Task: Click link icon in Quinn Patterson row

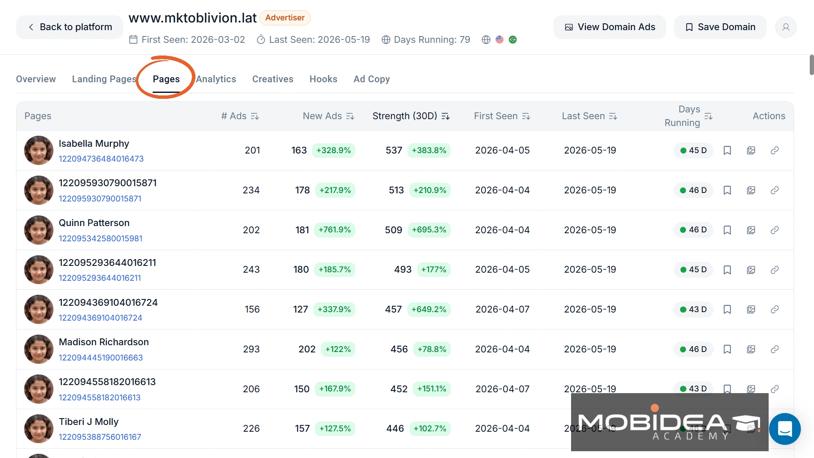Action: 775,230
